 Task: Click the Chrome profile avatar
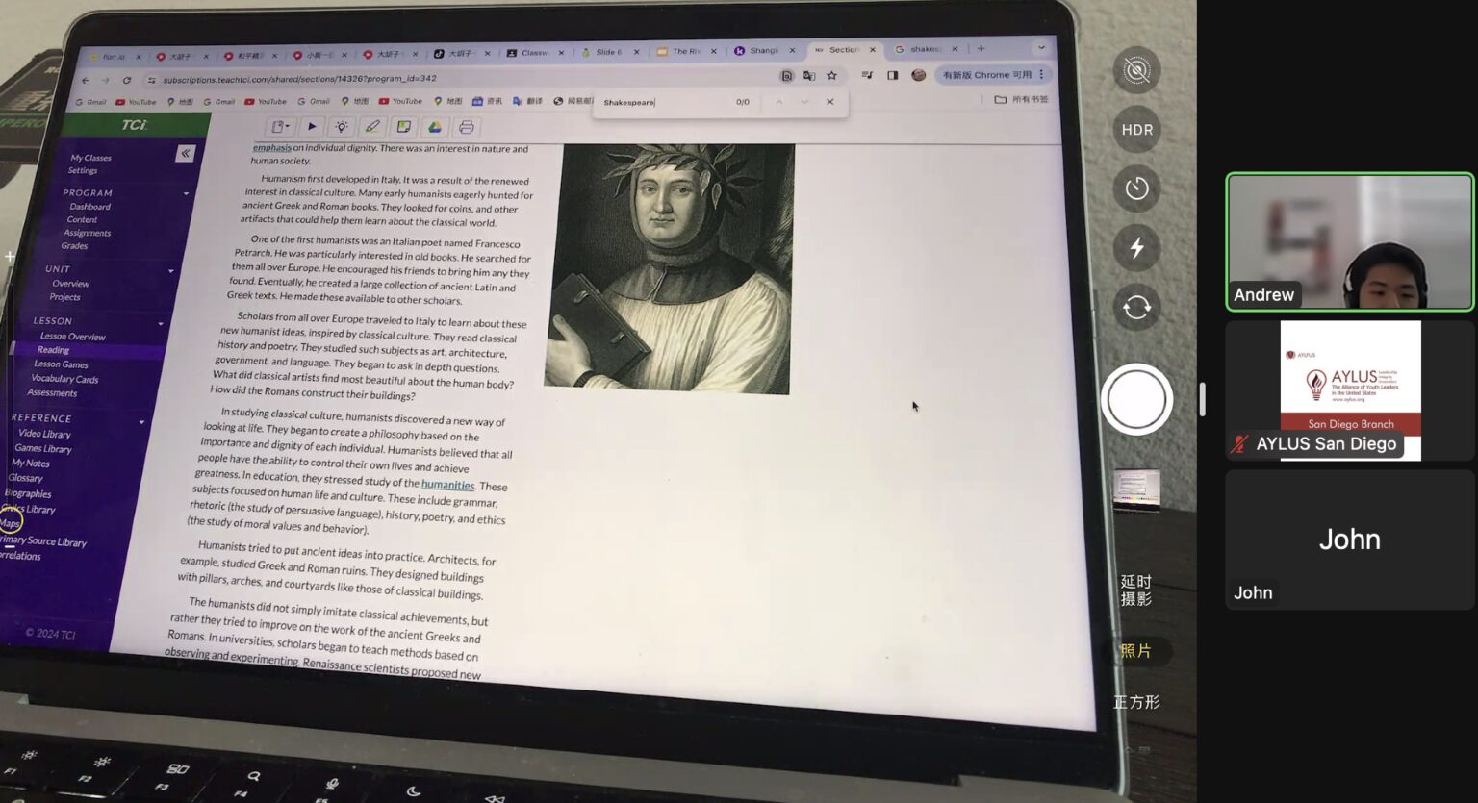pyautogui.click(x=918, y=75)
